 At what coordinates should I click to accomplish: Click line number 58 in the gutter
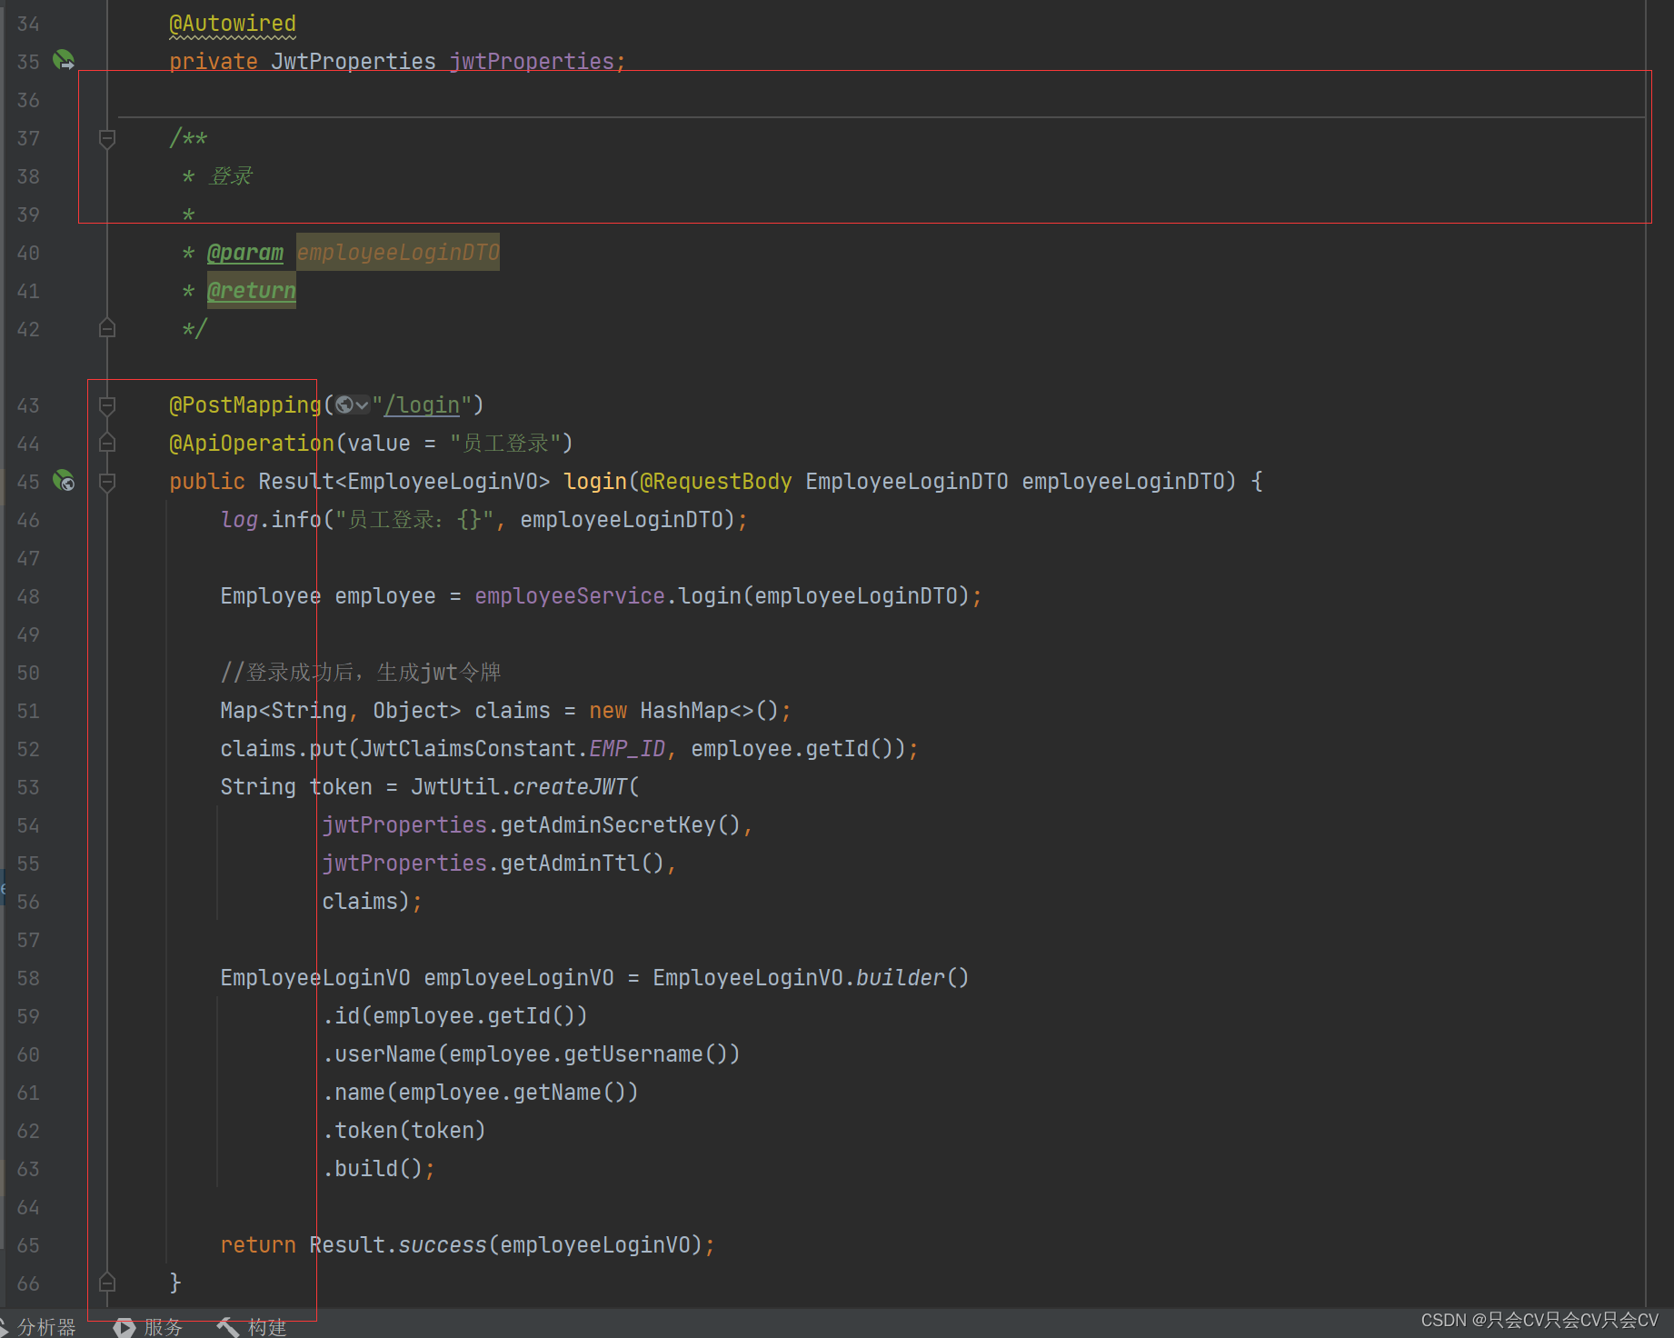(x=28, y=978)
